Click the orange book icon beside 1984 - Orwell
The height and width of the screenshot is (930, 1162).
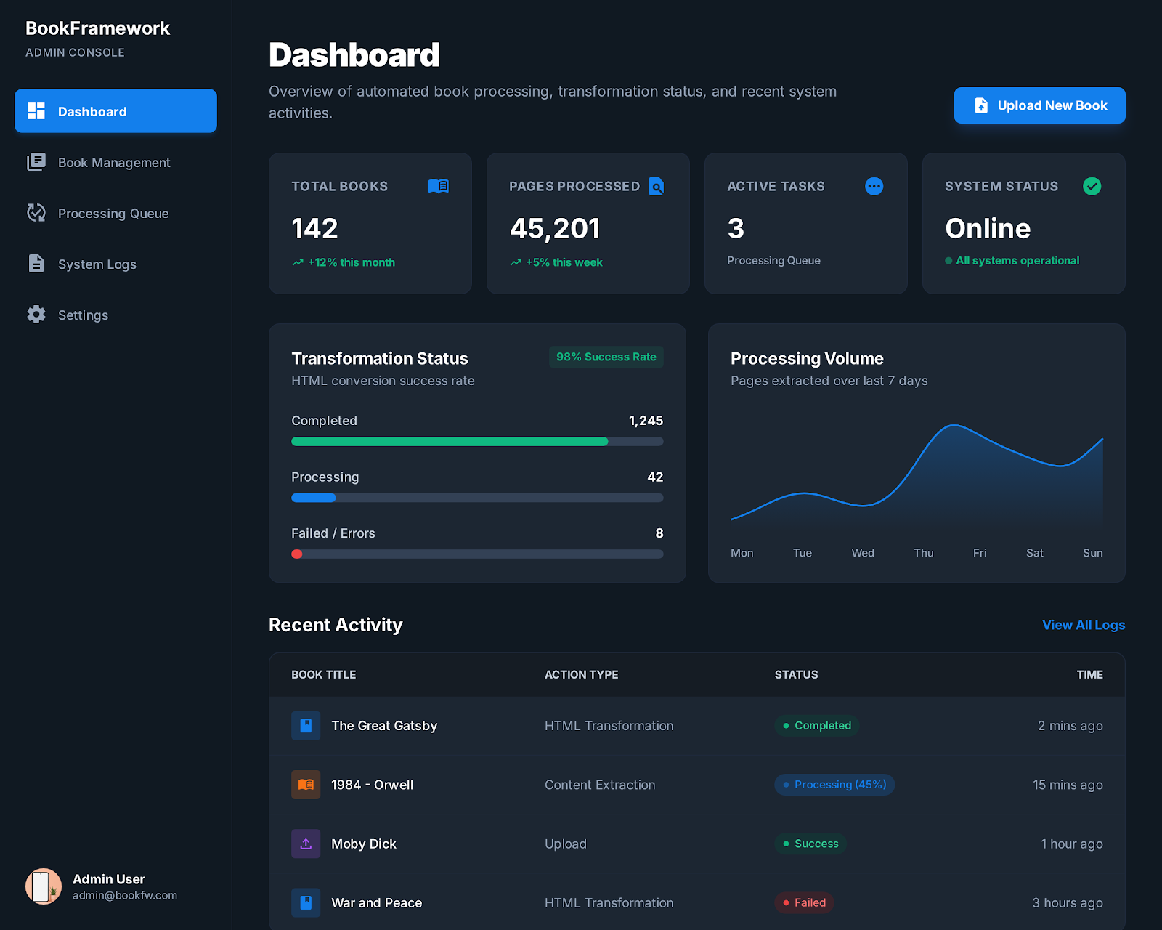pos(306,785)
